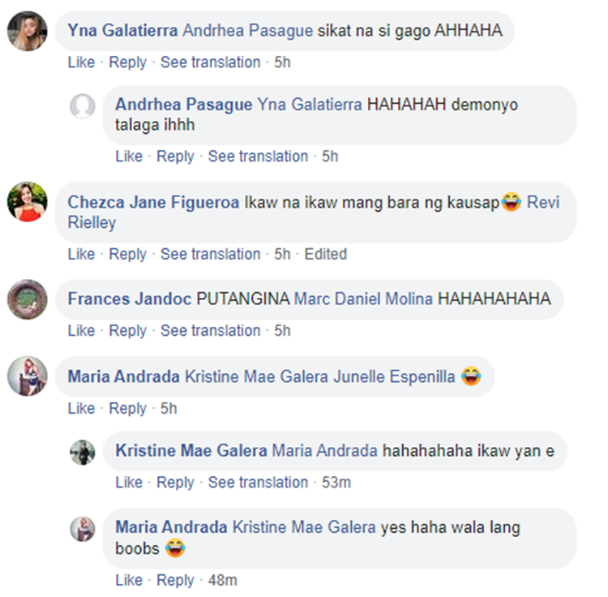See translation of Chezca Jane Figueroa's comment
Image resolution: width=608 pixels, height=597 pixels.
coord(210,254)
